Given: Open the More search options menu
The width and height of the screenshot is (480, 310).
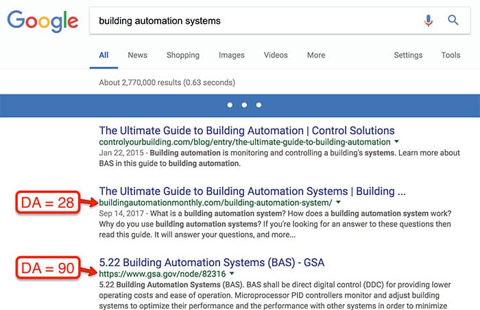Looking at the screenshot, I should click(316, 55).
